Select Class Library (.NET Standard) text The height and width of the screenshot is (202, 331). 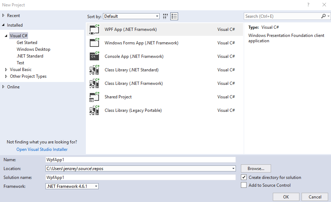pos(132,70)
